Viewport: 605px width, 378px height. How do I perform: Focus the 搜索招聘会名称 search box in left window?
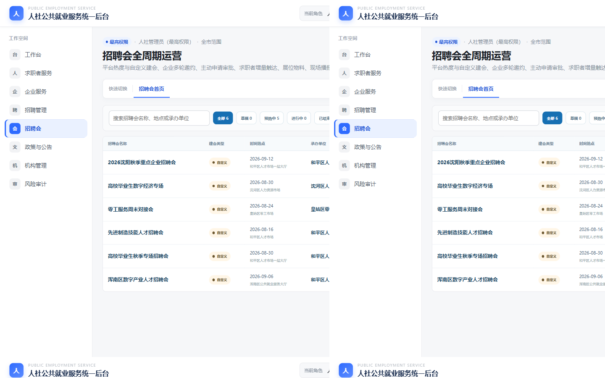[159, 118]
